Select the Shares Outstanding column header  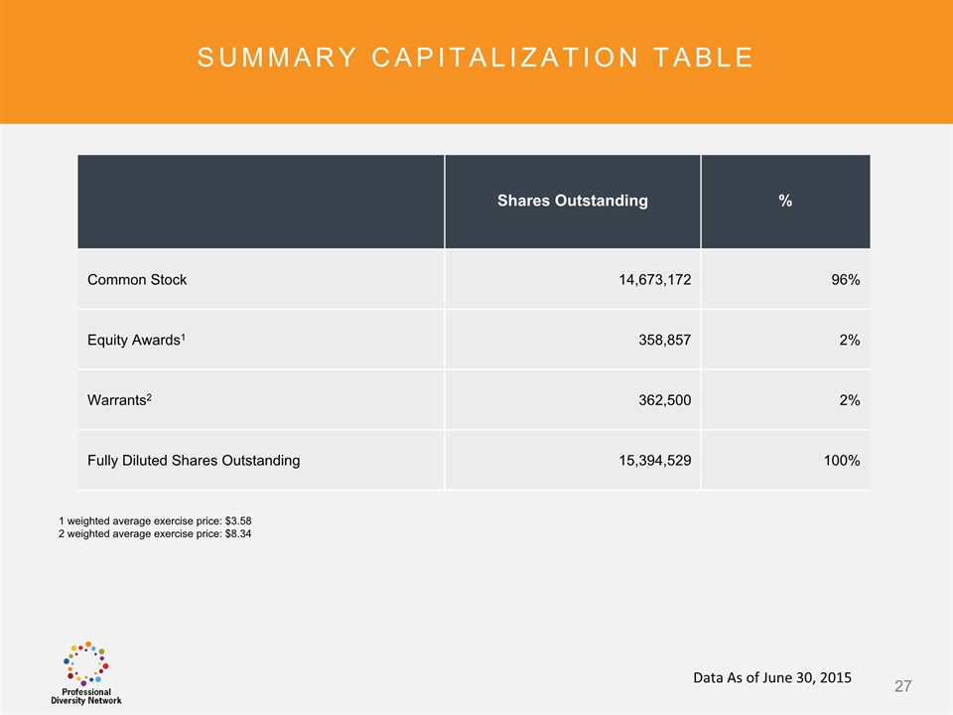point(572,201)
